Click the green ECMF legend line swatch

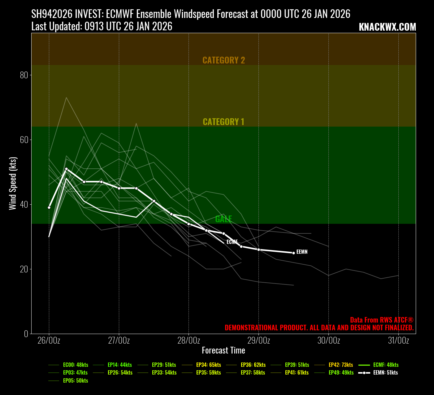(x=364, y=365)
